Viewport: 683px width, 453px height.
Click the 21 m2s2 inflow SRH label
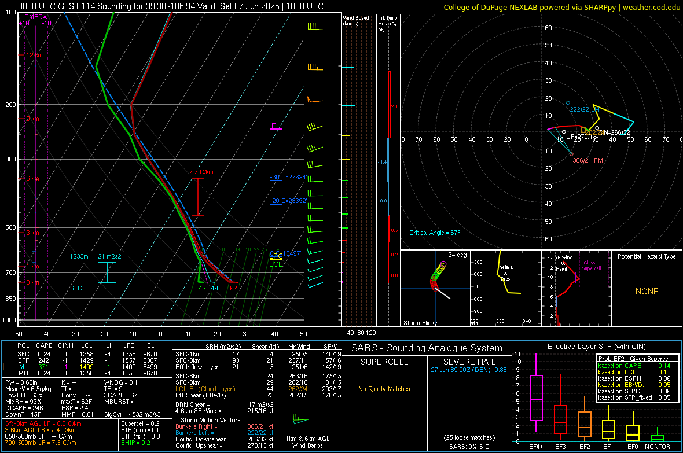110,256
